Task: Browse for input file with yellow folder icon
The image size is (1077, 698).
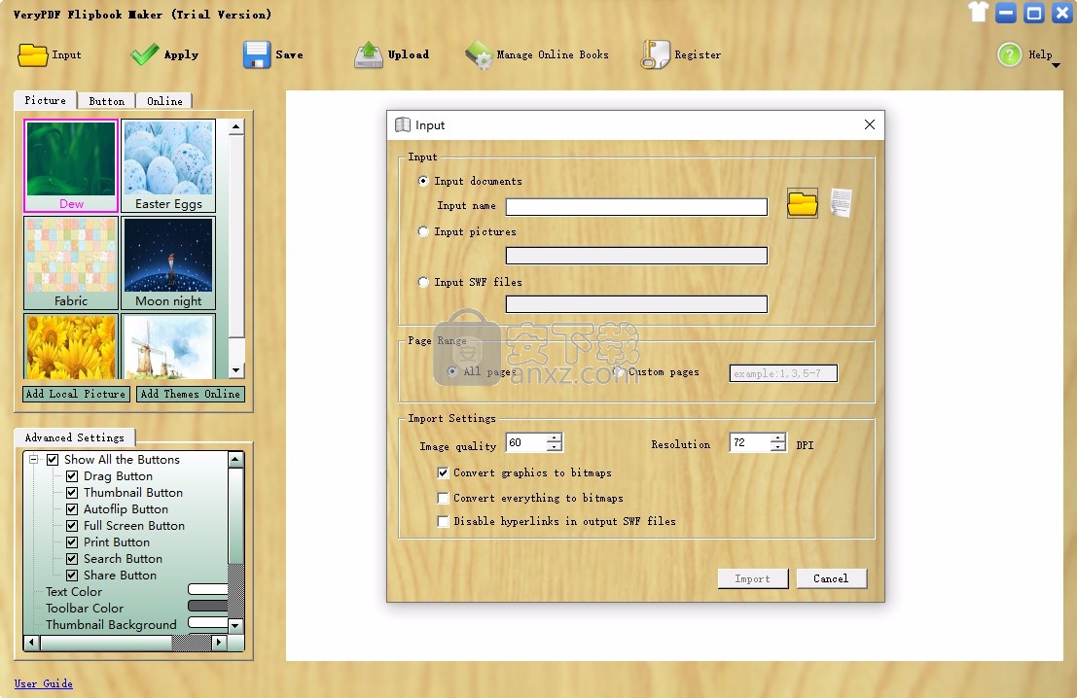Action: tap(803, 204)
